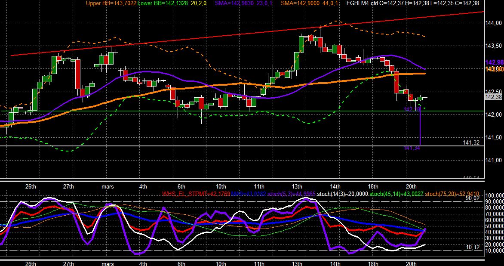The width and height of the screenshot is (504, 266).
Task: Click '20th' on the price chart date axis
Action: click(411, 186)
